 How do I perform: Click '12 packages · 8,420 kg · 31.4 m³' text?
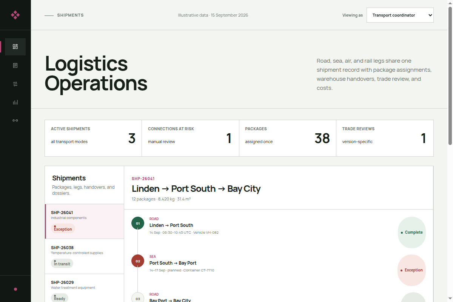point(161,199)
